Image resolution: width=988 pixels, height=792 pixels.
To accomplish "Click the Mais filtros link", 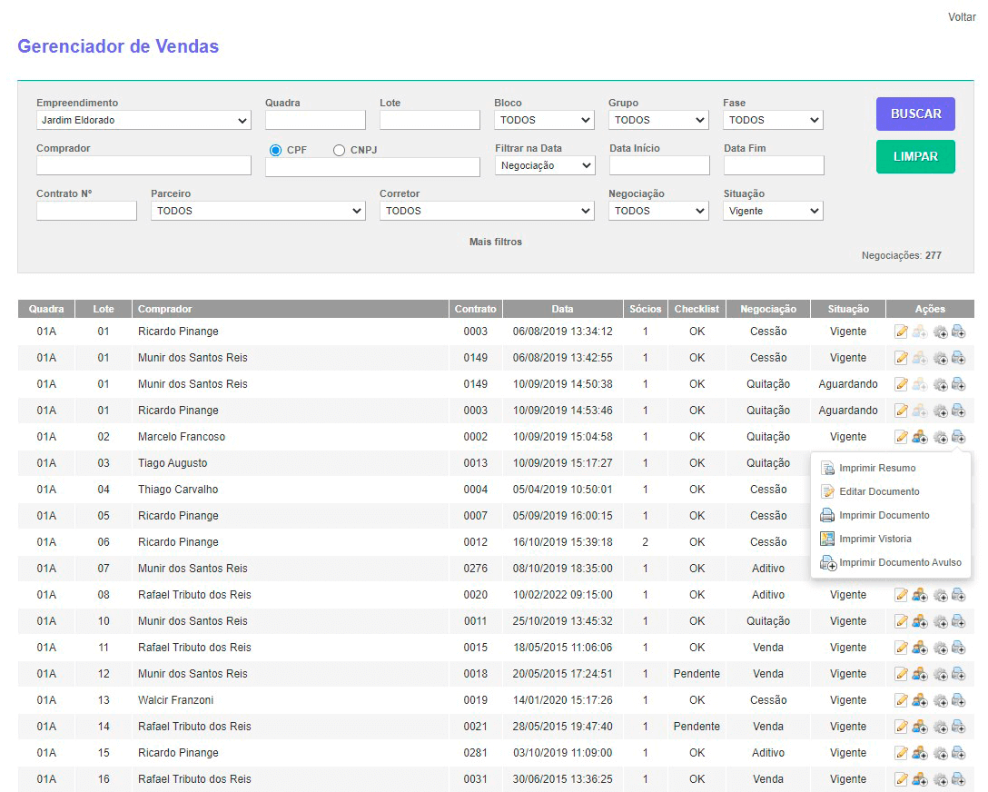I will [495, 242].
